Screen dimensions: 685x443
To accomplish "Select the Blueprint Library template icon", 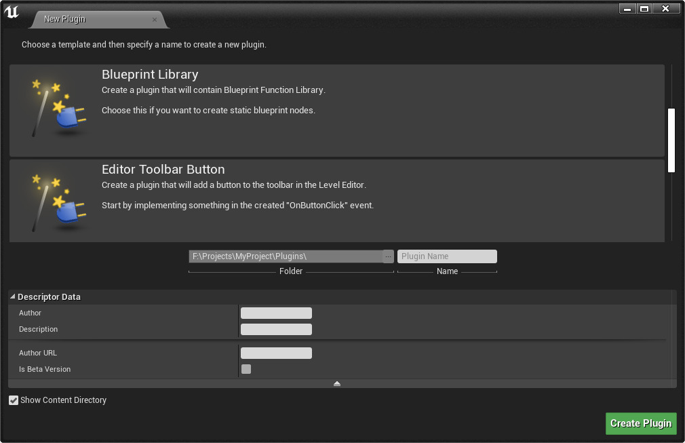I will (x=59, y=109).
